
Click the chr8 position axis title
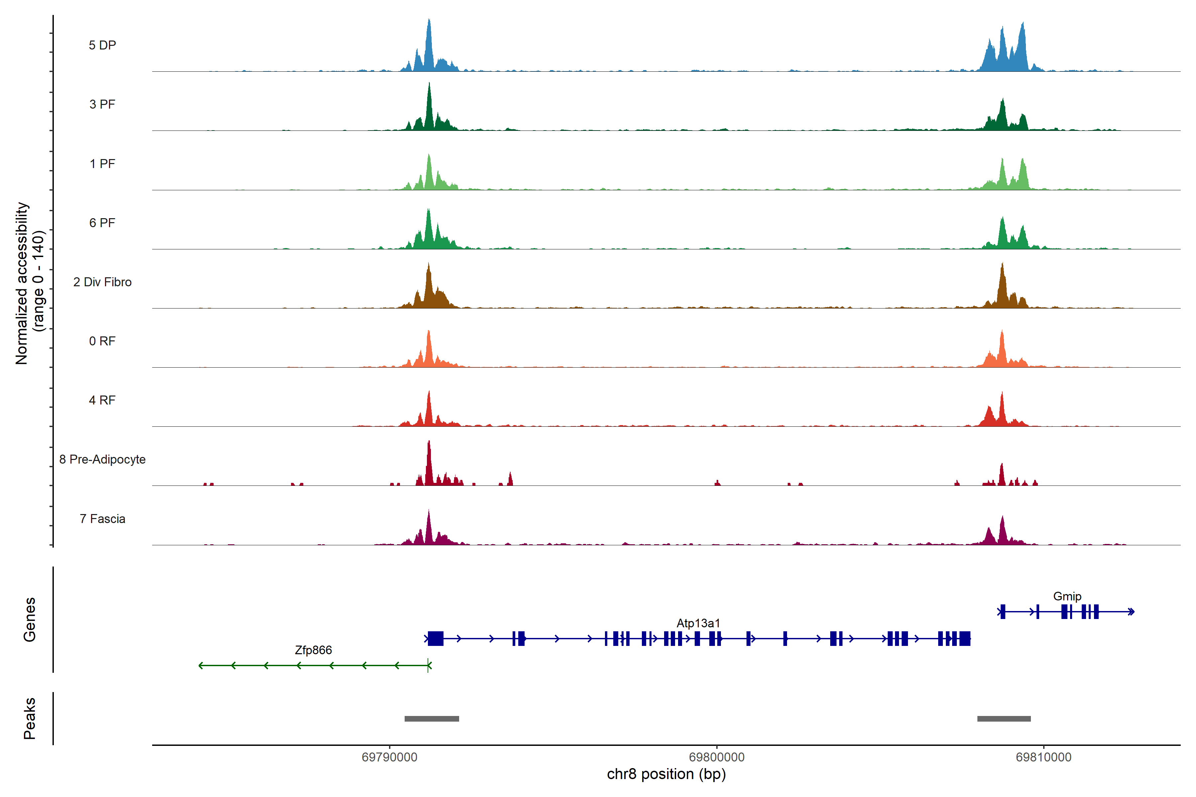tap(666, 774)
